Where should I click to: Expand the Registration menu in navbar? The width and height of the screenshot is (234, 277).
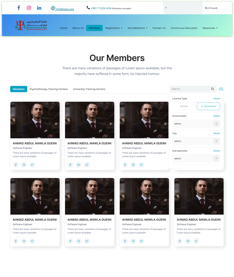pyautogui.click(x=114, y=28)
